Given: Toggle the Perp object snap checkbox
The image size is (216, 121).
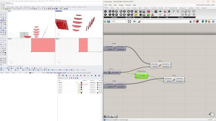Looking at the screenshot, I should (x=21, y=68).
